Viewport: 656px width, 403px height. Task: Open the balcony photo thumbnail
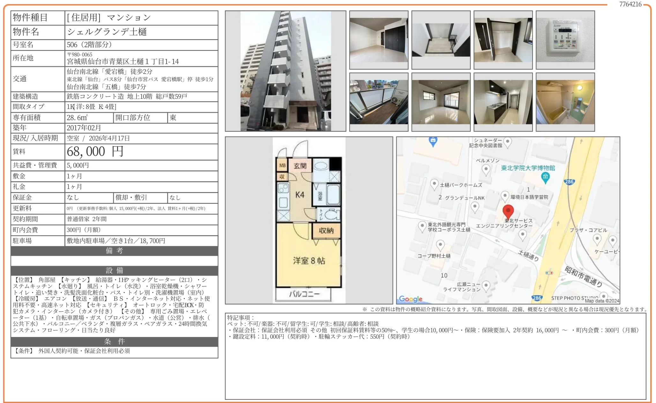coord(378,102)
